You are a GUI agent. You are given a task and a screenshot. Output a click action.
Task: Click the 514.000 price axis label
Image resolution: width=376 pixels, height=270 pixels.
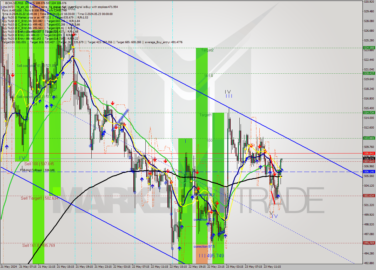[369, 118]
